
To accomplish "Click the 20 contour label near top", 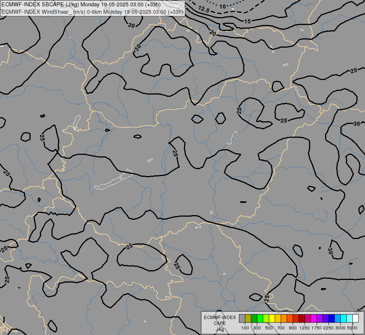I will tap(213, 33).
